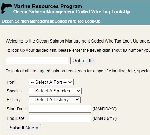This screenshot has height=135, width=150.
Task: Click the Marine Resources Program heading
Action: coord(48,6)
